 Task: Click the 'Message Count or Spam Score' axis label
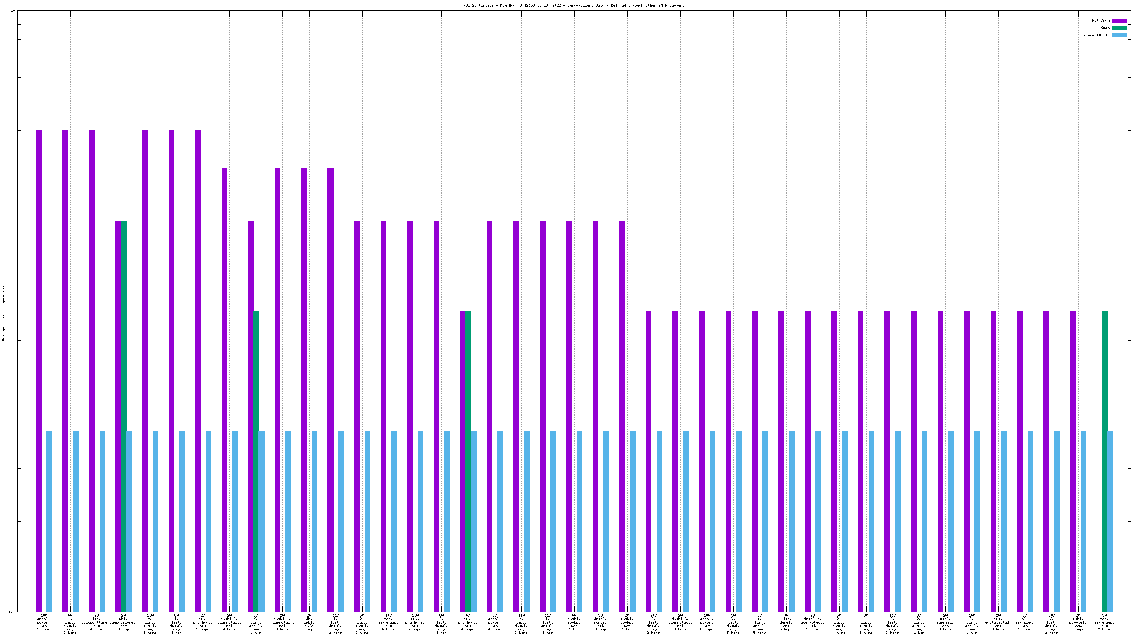pyautogui.click(x=3, y=312)
